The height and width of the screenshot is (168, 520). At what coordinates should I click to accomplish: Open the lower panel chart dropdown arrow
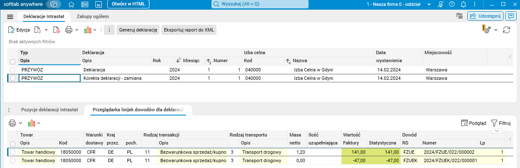point(39,123)
